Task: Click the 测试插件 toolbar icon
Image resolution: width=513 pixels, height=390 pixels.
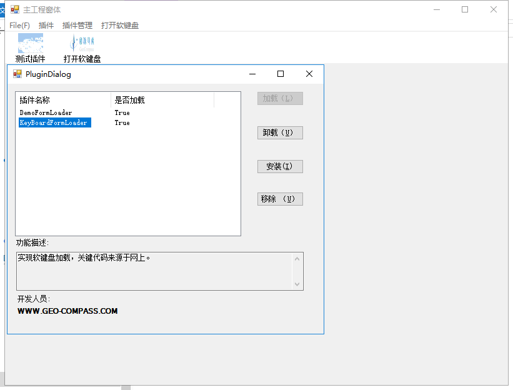Action: pyautogui.click(x=30, y=43)
